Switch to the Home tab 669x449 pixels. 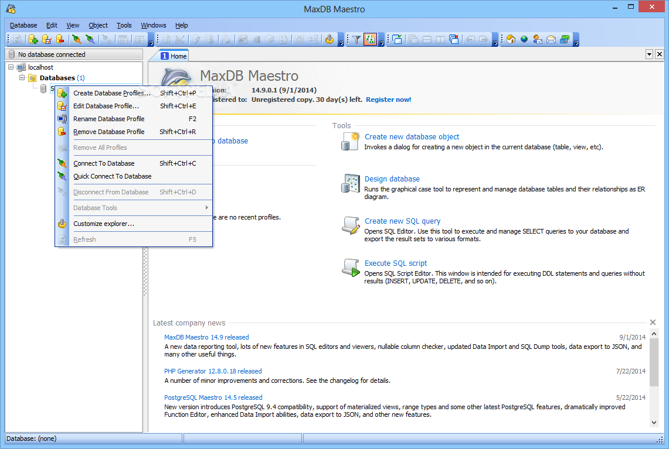(174, 56)
